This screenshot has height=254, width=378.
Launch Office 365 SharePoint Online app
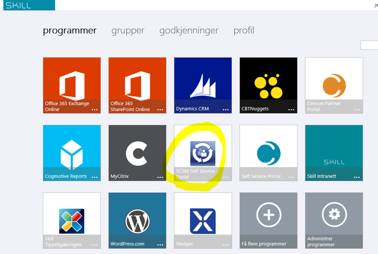click(x=137, y=85)
